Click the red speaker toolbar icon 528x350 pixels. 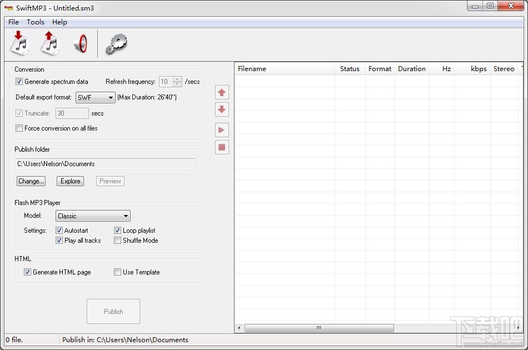coord(81,43)
